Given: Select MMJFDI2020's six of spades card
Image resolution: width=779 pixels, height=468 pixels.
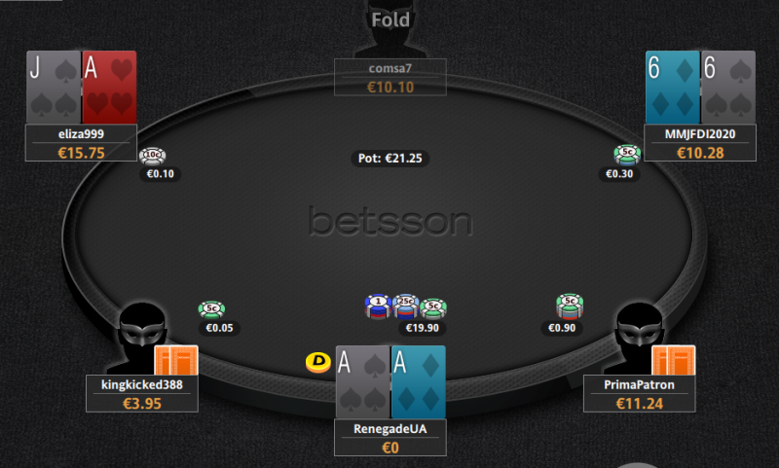Looking at the screenshot, I should click(x=728, y=88).
